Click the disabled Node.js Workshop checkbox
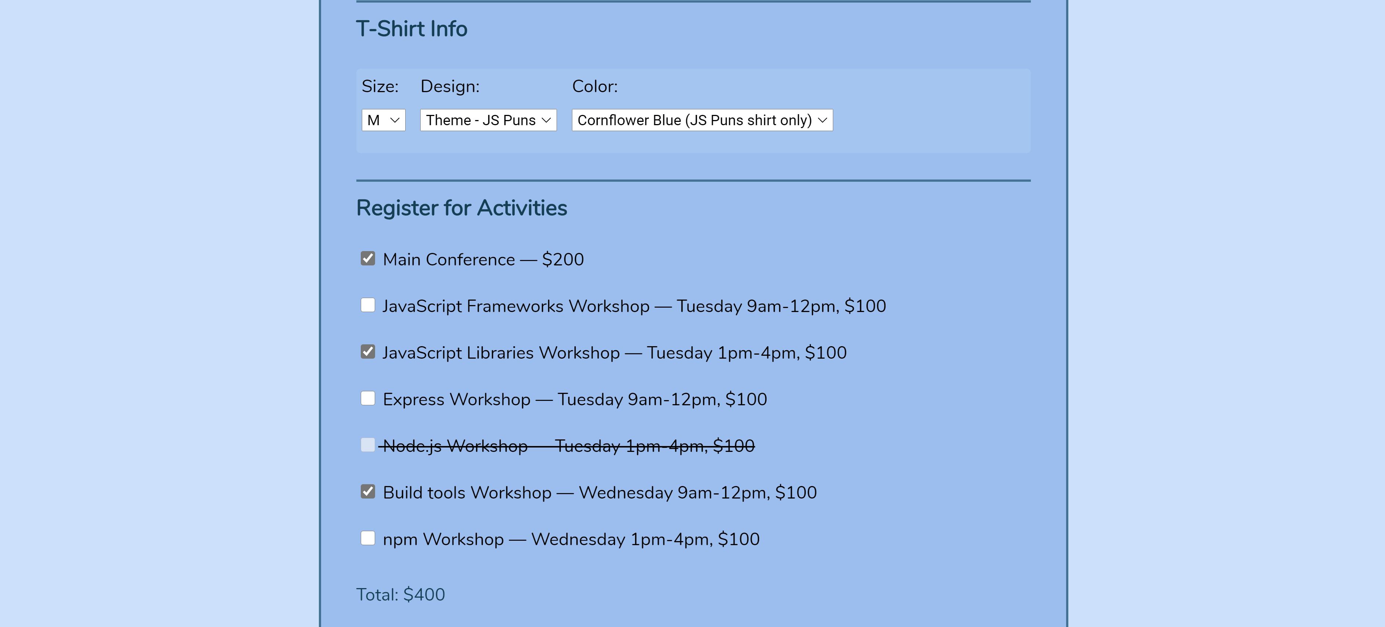The width and height of the screenshot is (1385, 627). click(x=368, y=445)
